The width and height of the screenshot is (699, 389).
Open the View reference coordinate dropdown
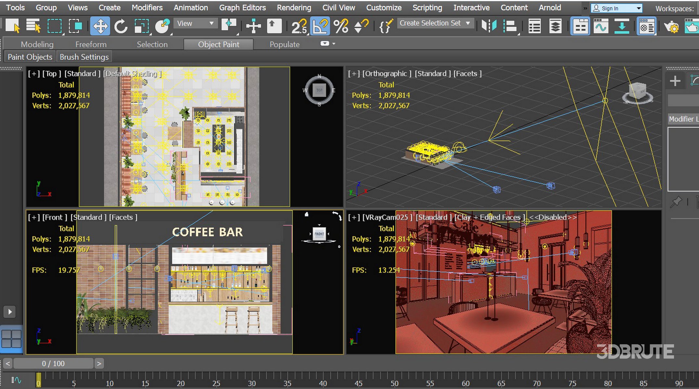click(x=195, y=23)
